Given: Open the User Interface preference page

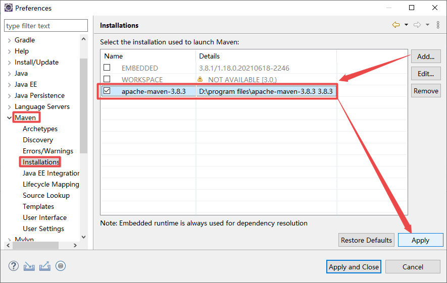Looking at the screenshot, I should coord(45,217).
